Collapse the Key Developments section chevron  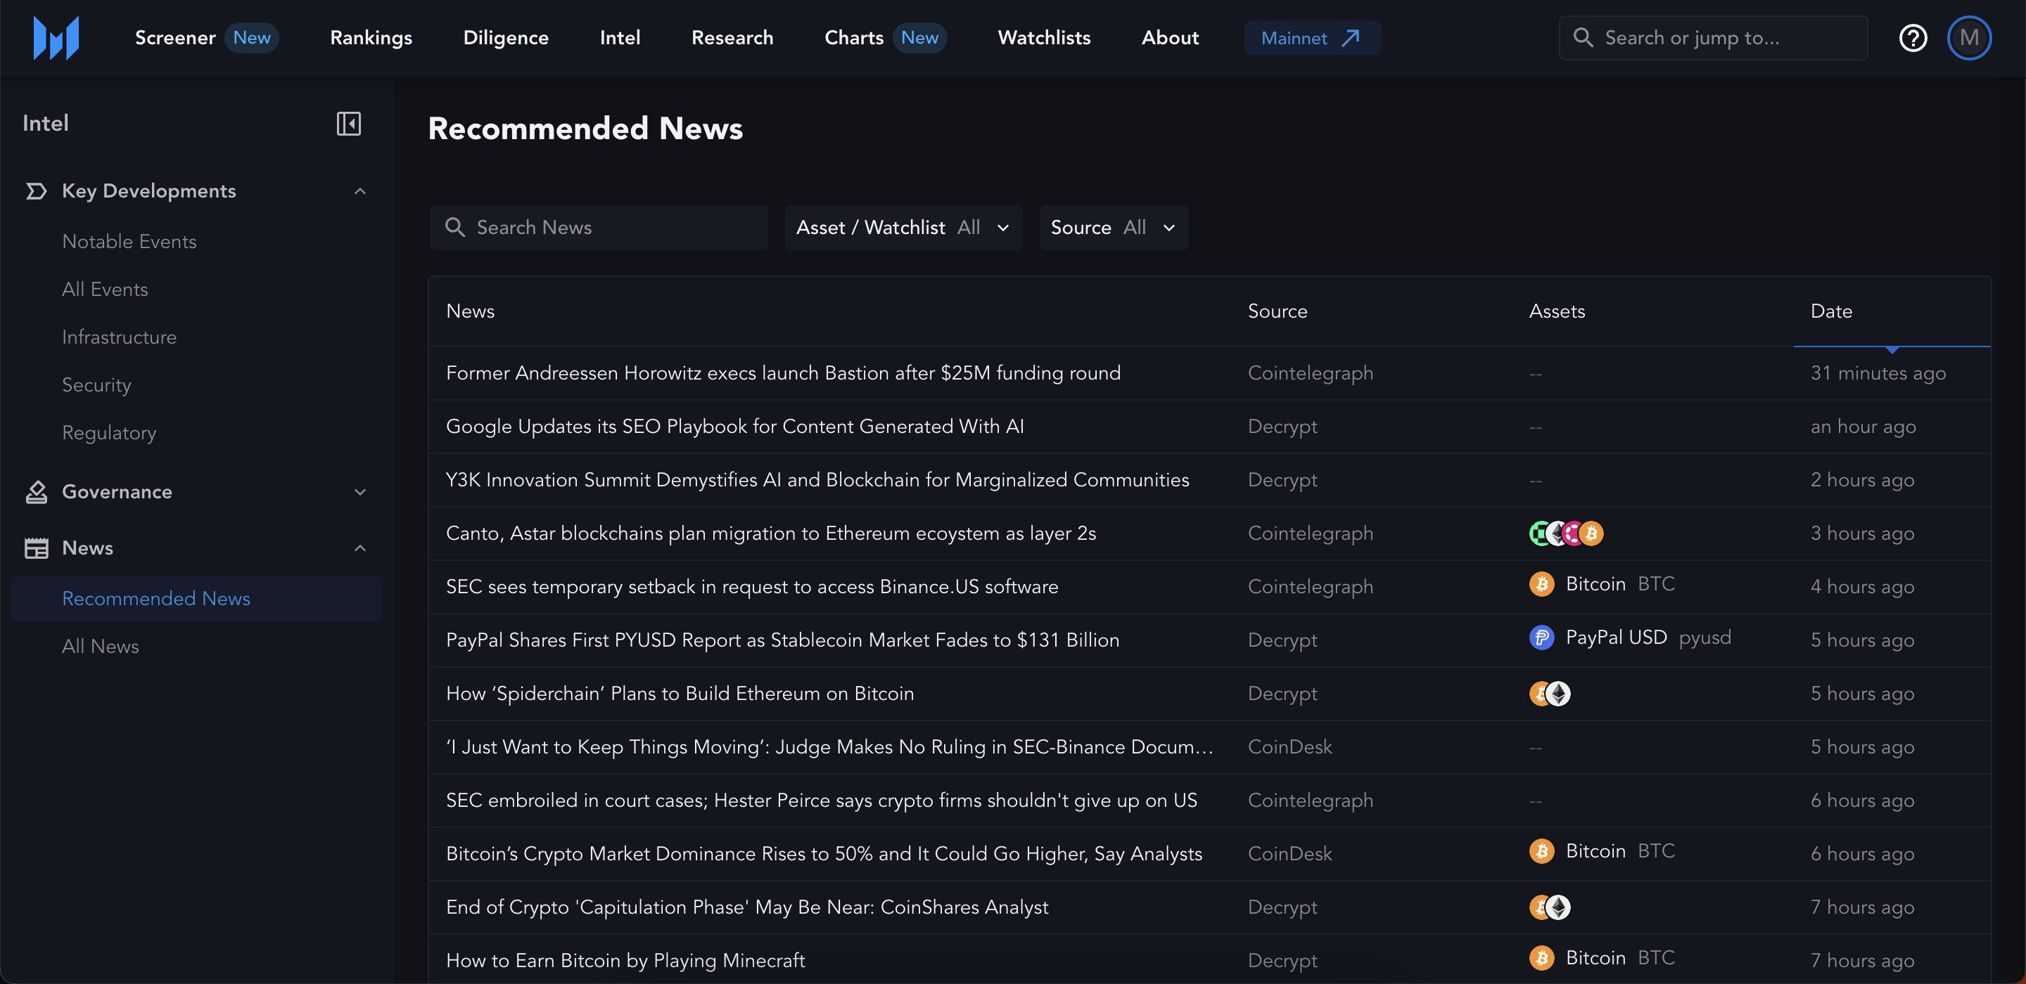pos(360,191)
